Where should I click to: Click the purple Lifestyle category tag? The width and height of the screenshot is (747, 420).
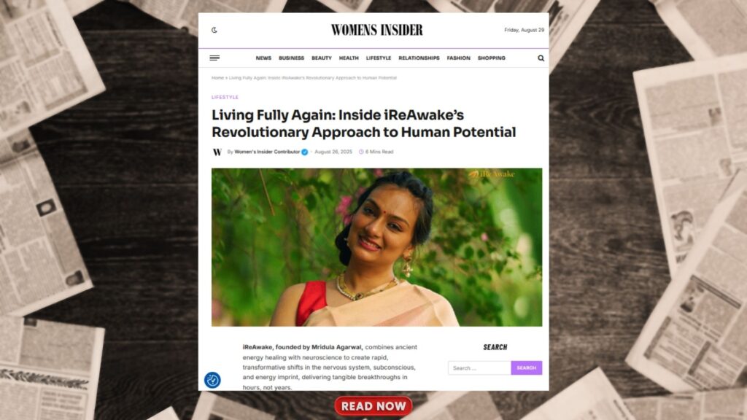click(x=225, y=97)
